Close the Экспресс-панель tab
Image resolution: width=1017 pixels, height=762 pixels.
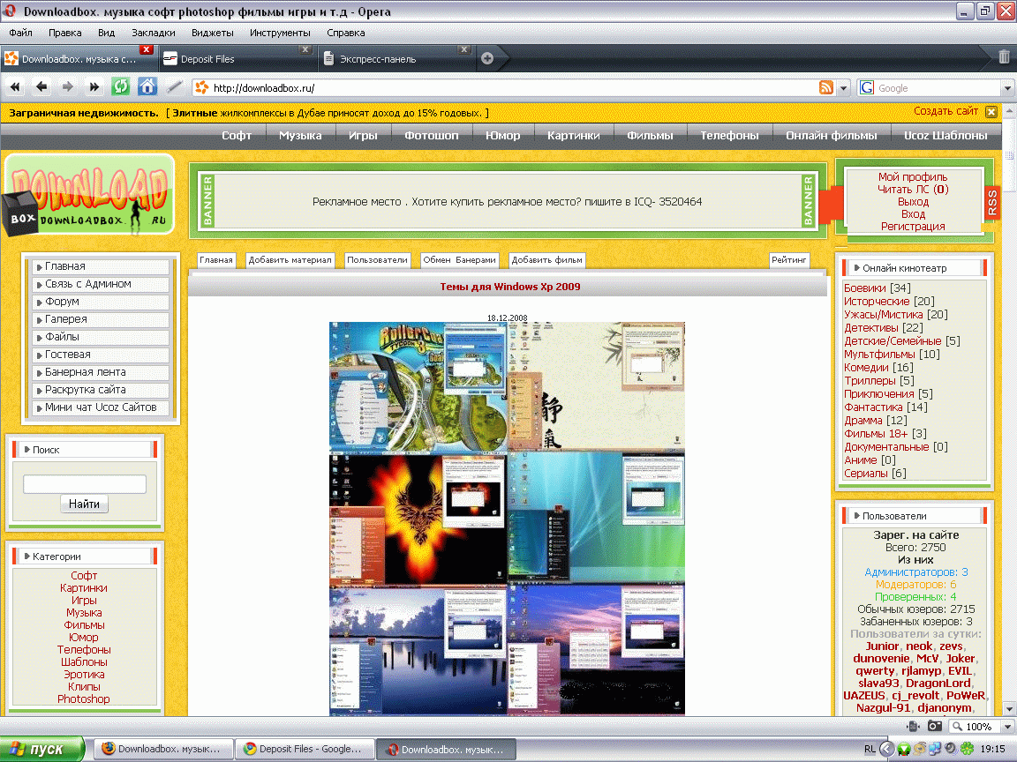[x=463, y=49]
